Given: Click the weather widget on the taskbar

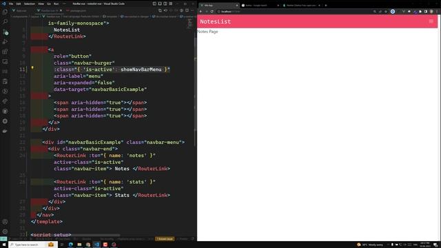Looking at the screenshot, I should (x=370, y=245).
